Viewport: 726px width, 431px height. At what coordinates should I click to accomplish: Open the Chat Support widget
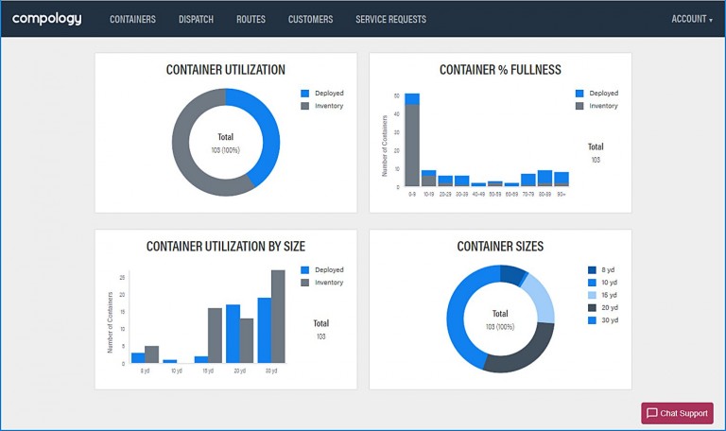tap(677, 413)
